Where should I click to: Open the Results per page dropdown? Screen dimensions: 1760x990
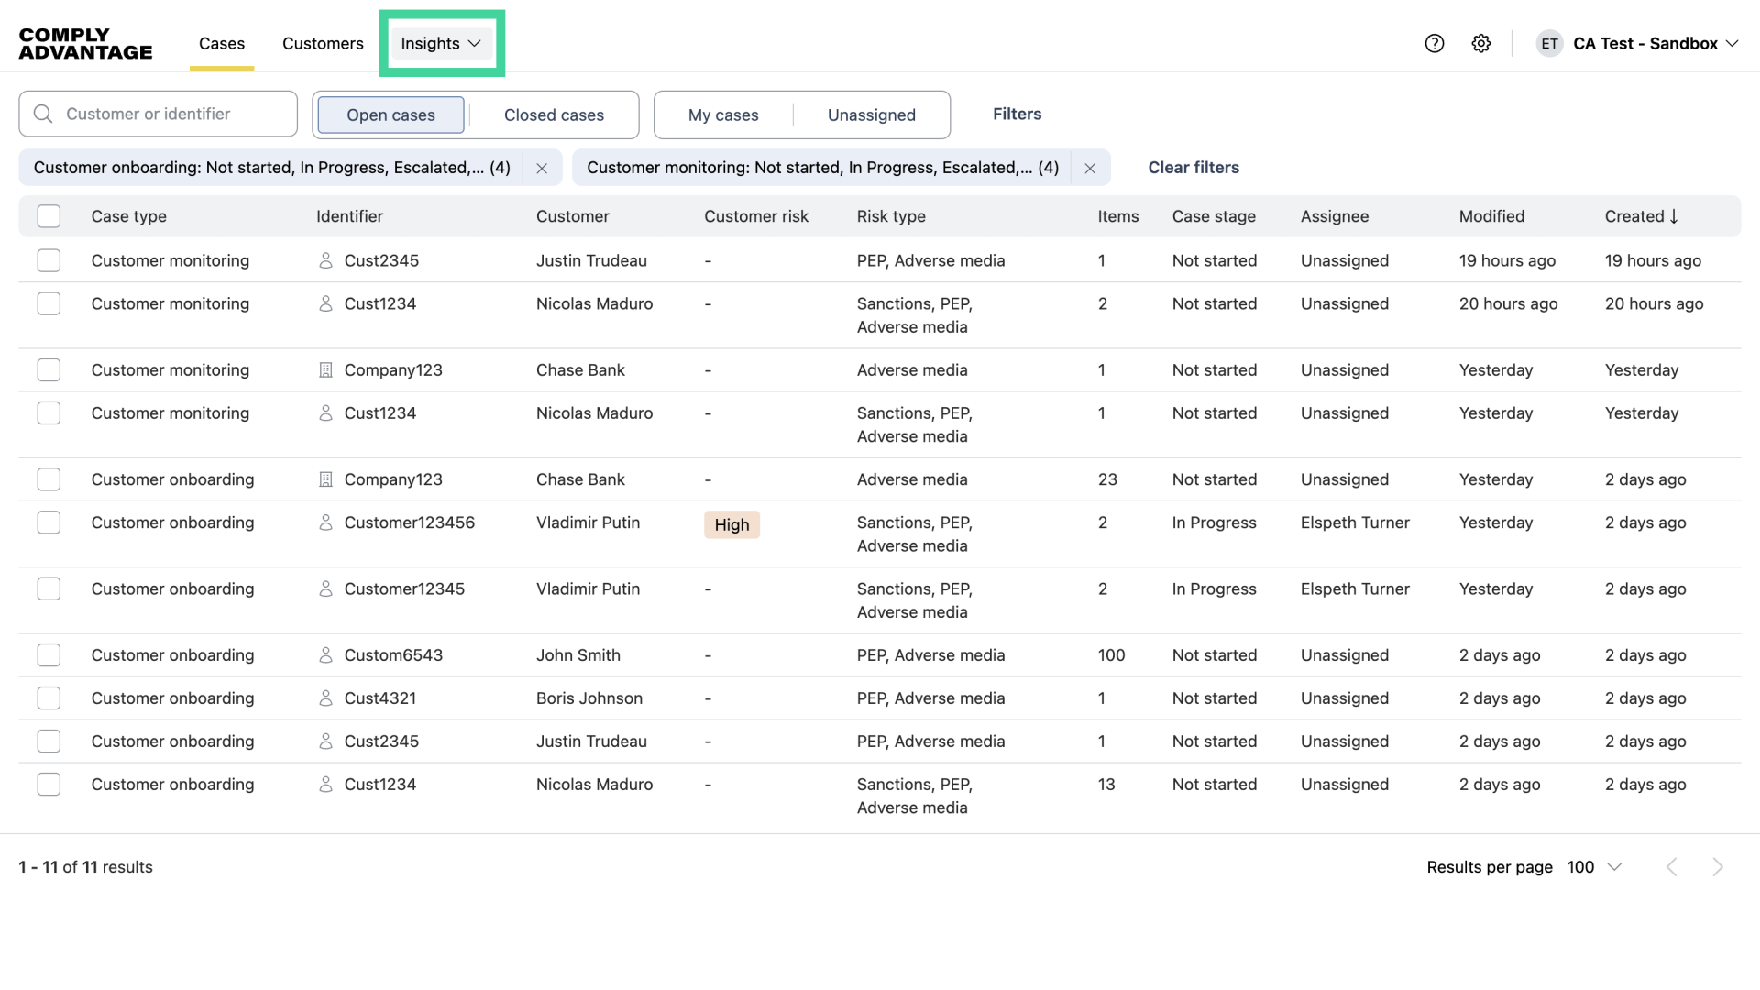click(x=1595, y=866)
